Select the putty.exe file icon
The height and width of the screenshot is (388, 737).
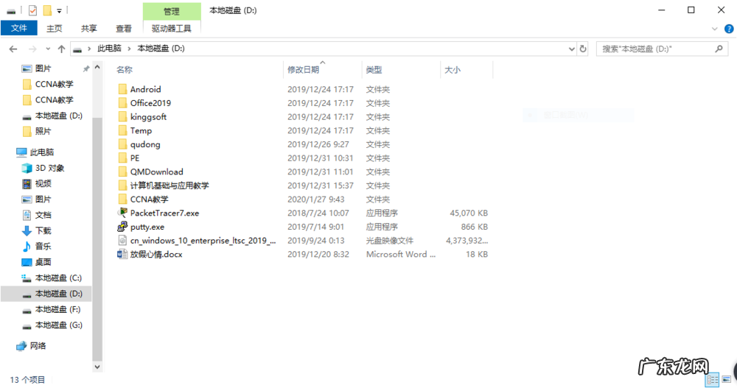(122, 227)
